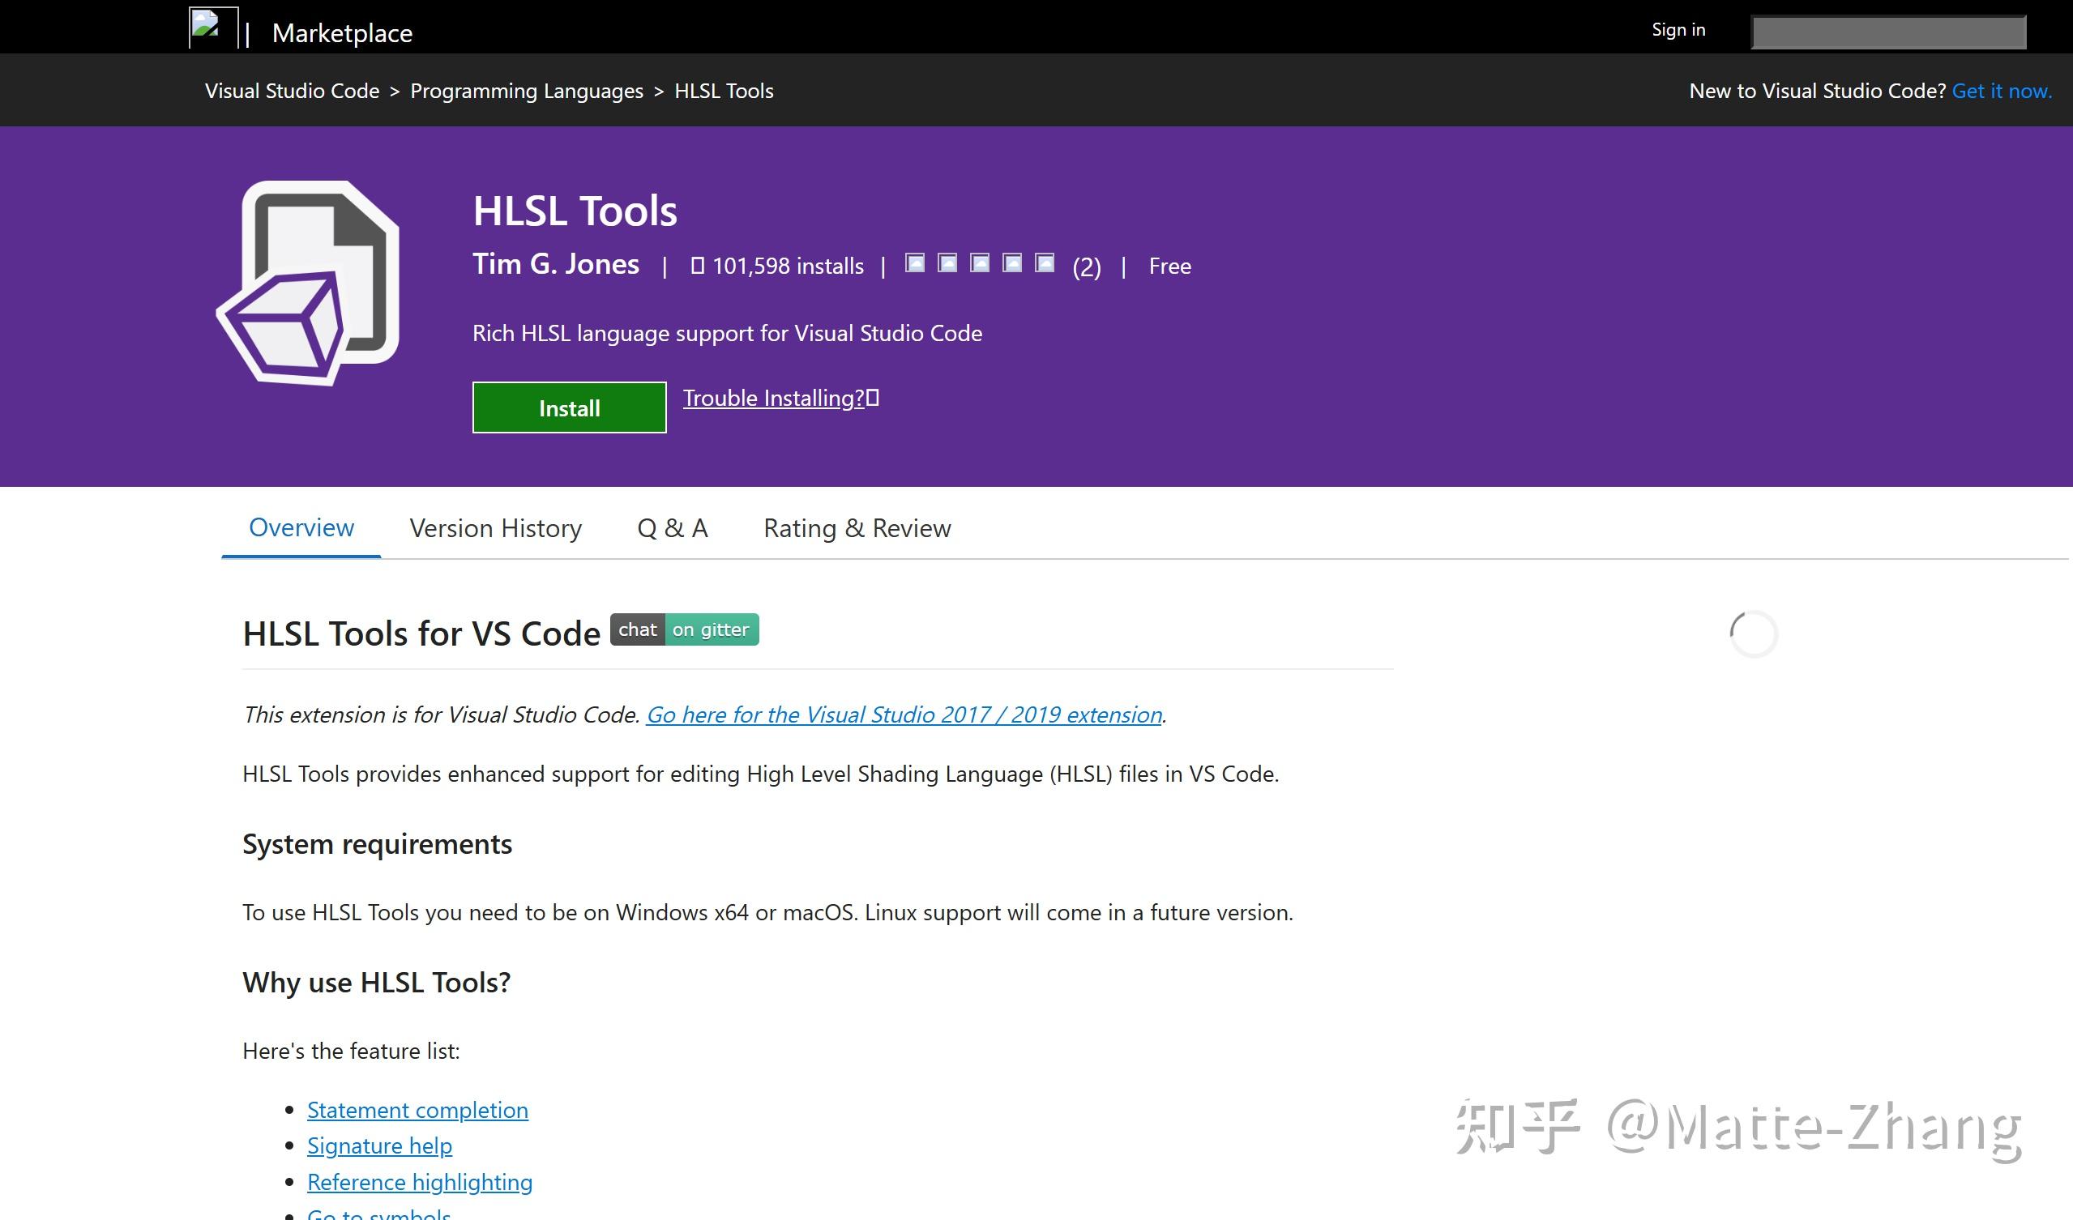The image size is (2073, 1220).
Task: Select the Overview tab
Action: 301,528
